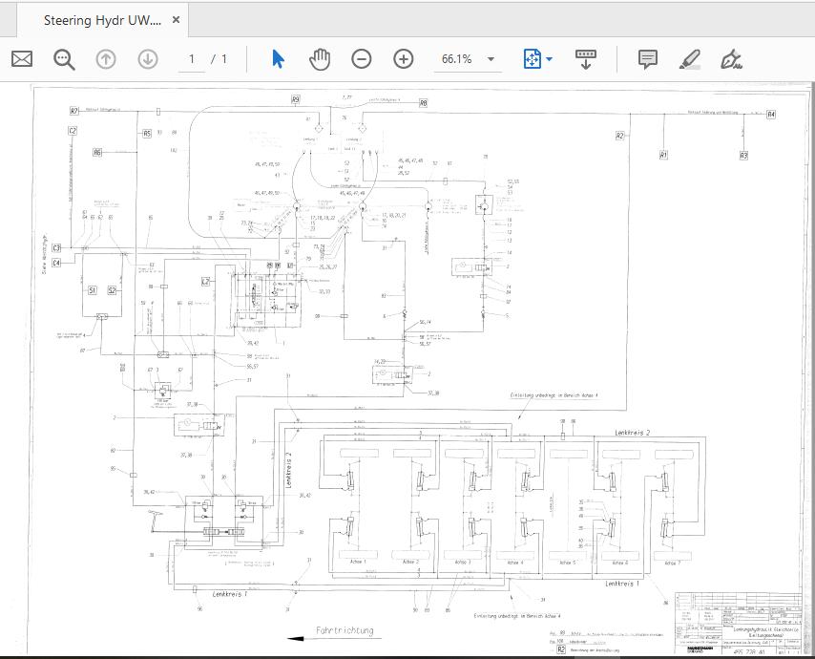Open the find text magnifier tool

click(64, 59)
